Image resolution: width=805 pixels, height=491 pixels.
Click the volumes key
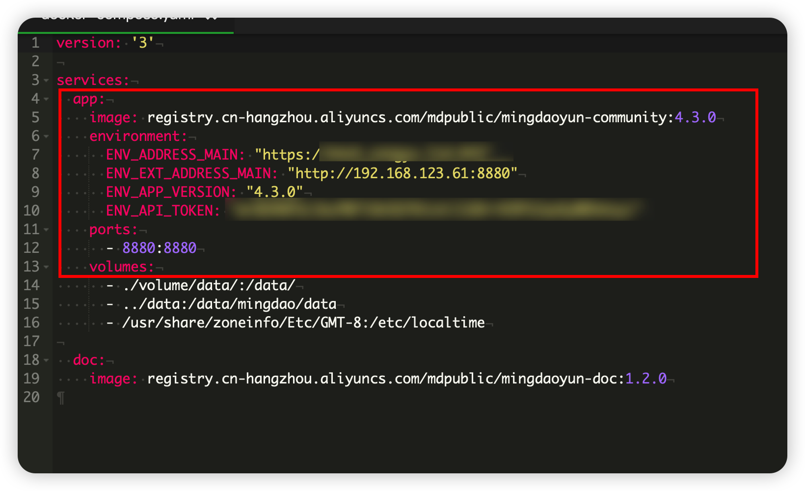[x=122, y=267]
